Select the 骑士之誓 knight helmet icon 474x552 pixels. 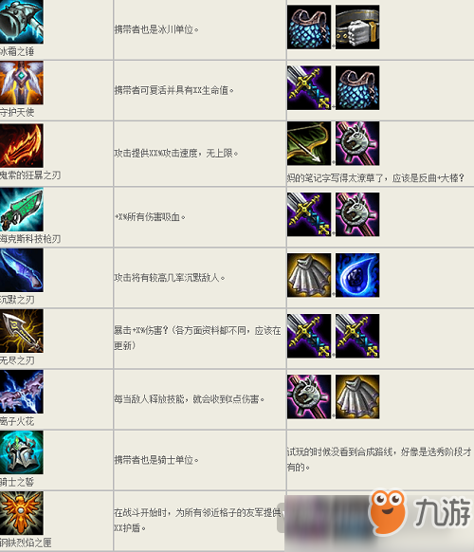coord(22,452)
